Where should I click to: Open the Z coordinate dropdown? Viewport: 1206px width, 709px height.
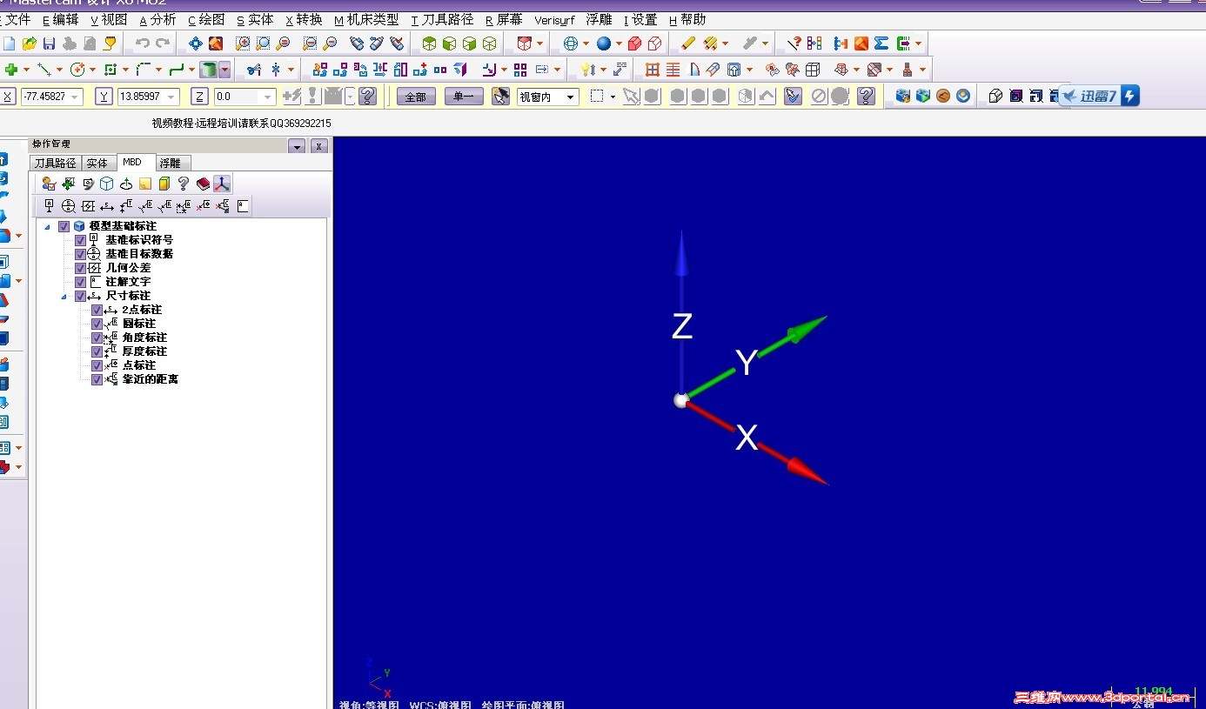click(268, 97)
